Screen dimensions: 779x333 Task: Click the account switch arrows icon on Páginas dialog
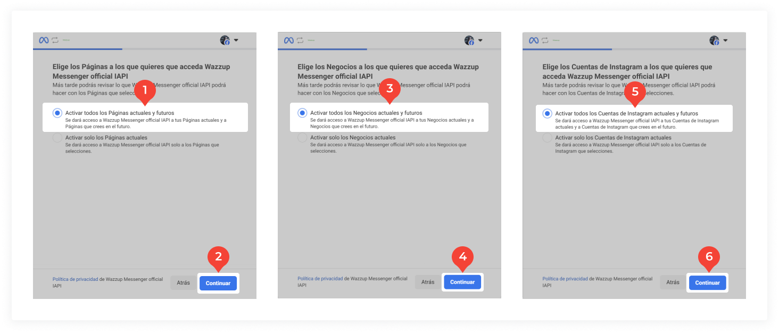click(56, 39)
